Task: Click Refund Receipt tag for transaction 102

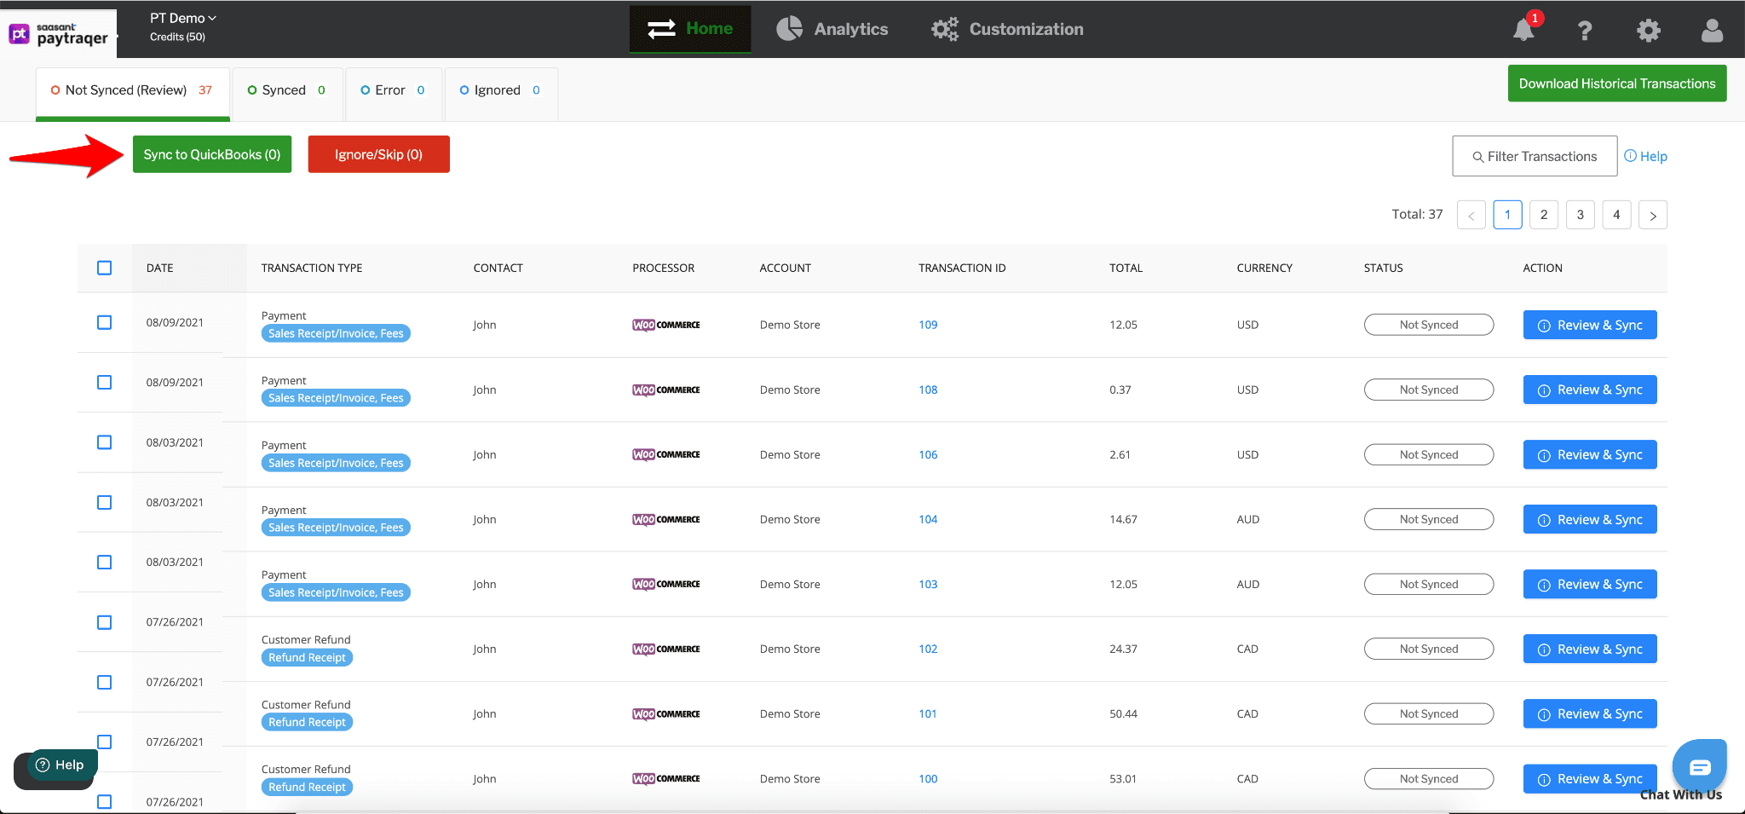Action: pyautogui.click(x=307, y=657)
